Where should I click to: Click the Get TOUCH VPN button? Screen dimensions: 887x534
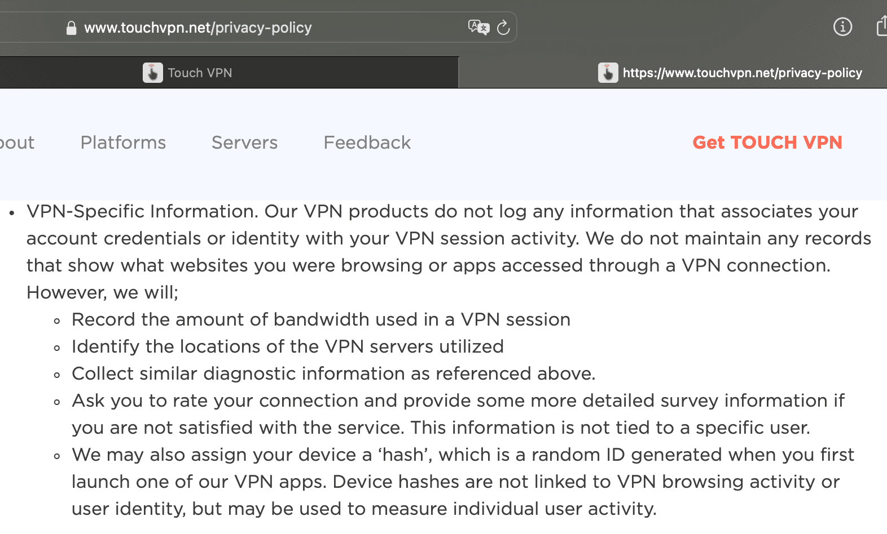[x=767, y=143]
